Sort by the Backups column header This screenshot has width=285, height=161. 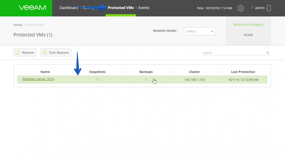pos(146,72)
